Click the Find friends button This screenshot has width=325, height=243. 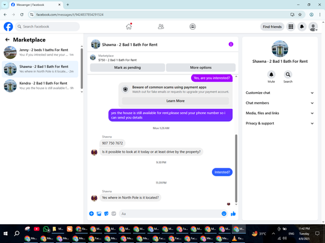[272, 27]
